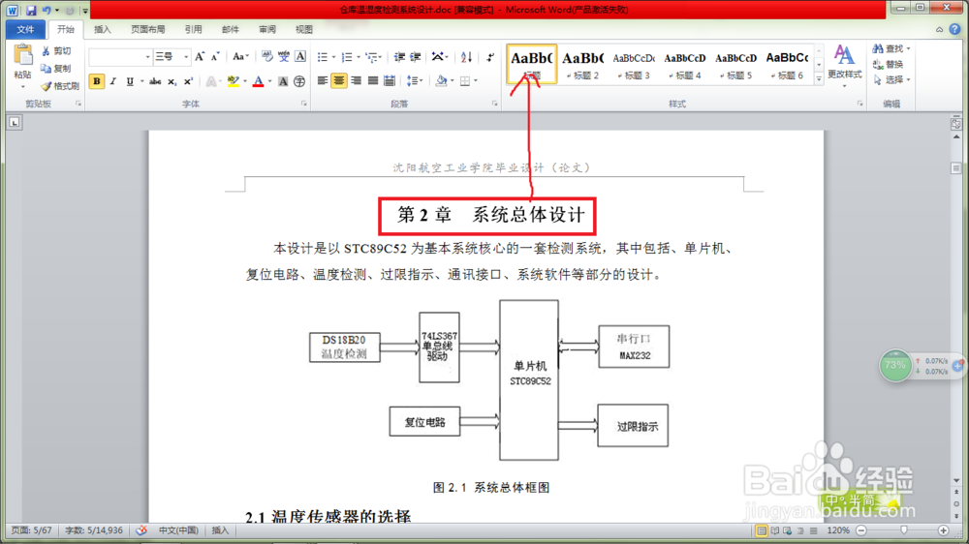Open the borders dropdown arrow
This screenshot has height=544, width=969.
pos(476,81)
